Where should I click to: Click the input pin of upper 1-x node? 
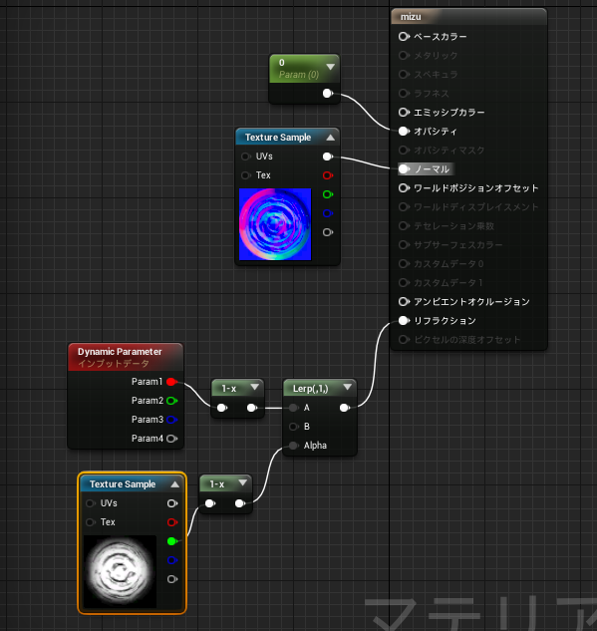tap(222, 408)
